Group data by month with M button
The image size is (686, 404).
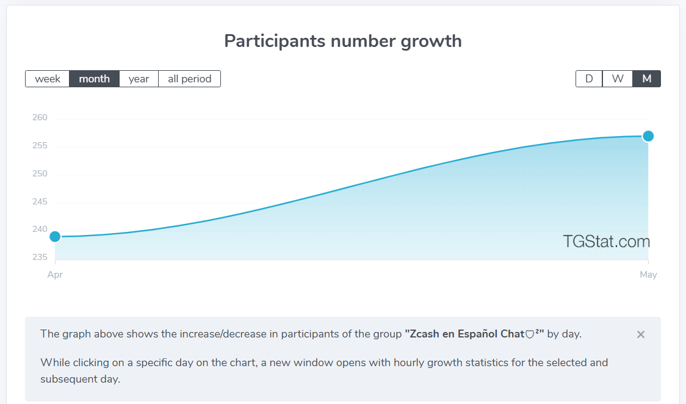click(x=646, y=79)
